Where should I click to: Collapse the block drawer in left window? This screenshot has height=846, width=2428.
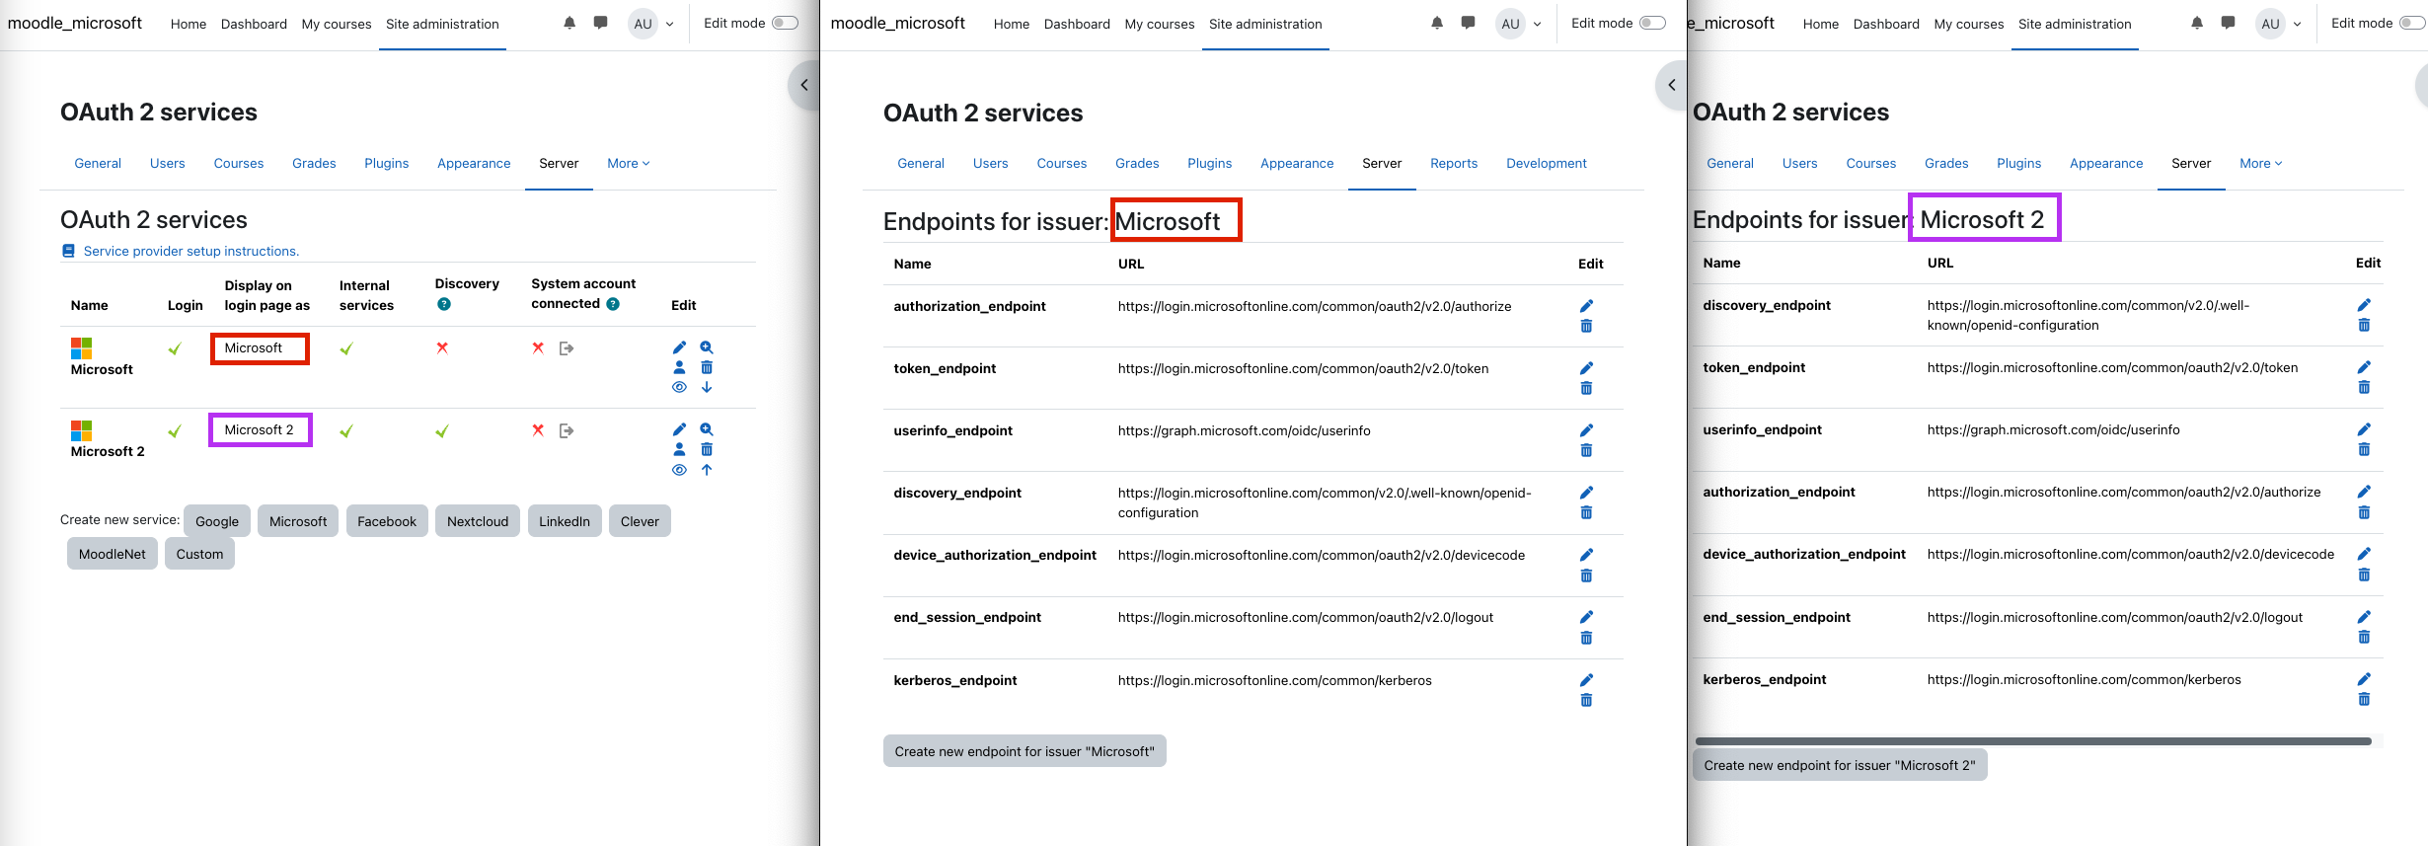[804, 85]
